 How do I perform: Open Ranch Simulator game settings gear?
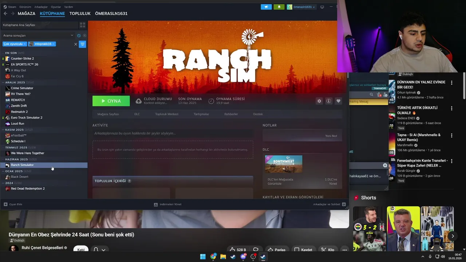(319, 101)
